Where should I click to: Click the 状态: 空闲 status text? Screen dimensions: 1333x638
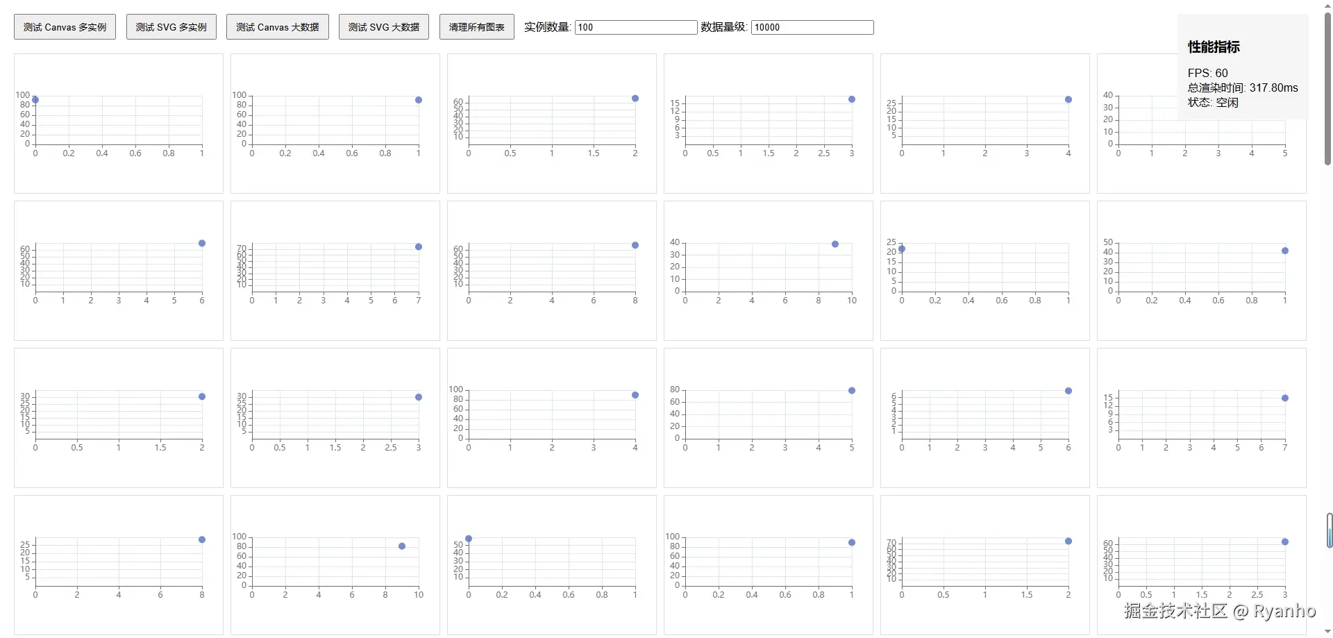[x=1213, y=102]
